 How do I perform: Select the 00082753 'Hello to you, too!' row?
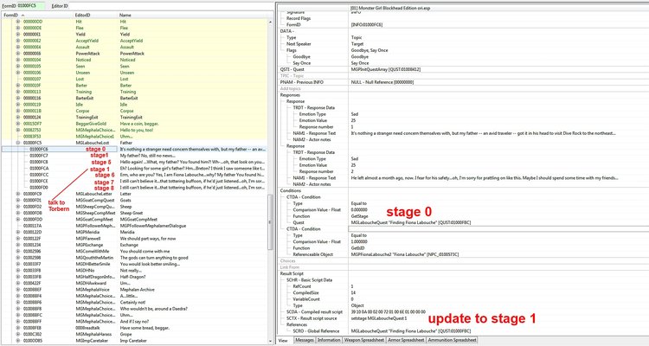134,130
